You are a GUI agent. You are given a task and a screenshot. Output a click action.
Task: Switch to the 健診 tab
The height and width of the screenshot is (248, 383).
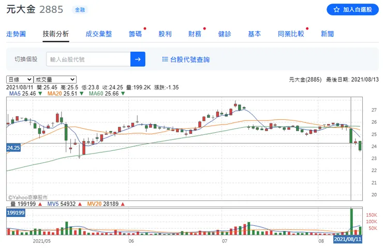[x=225, y=34]
